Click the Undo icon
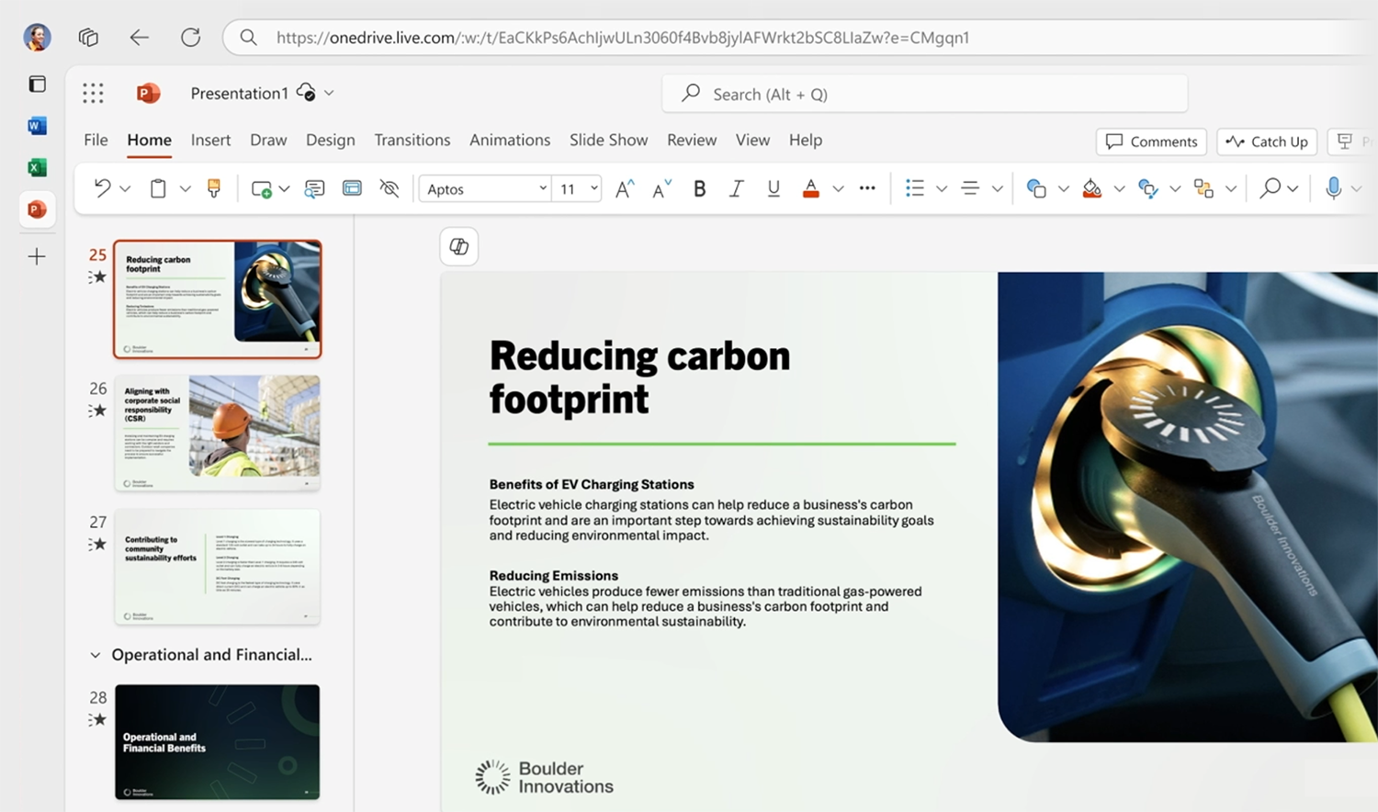1378x812 pixels. (x=101, y=188)
